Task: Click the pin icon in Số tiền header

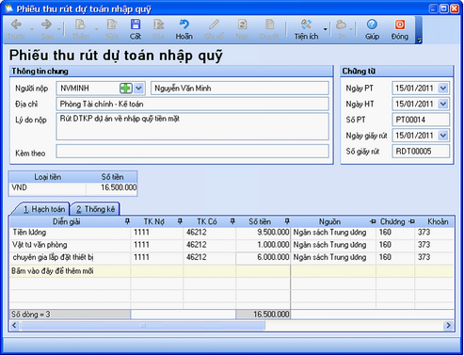Action: pyautogui.click(x=287, y=221)
